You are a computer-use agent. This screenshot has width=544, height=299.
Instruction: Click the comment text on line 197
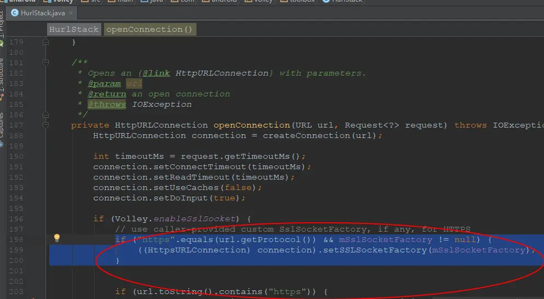tap(293, 229)
